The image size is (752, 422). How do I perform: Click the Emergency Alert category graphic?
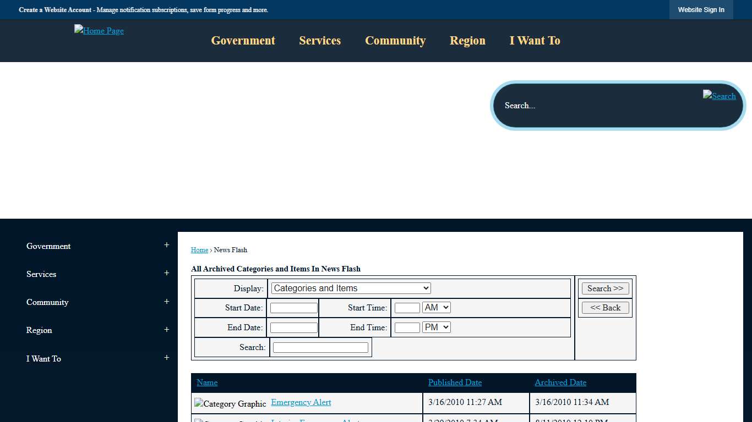(x=230, y=404)
